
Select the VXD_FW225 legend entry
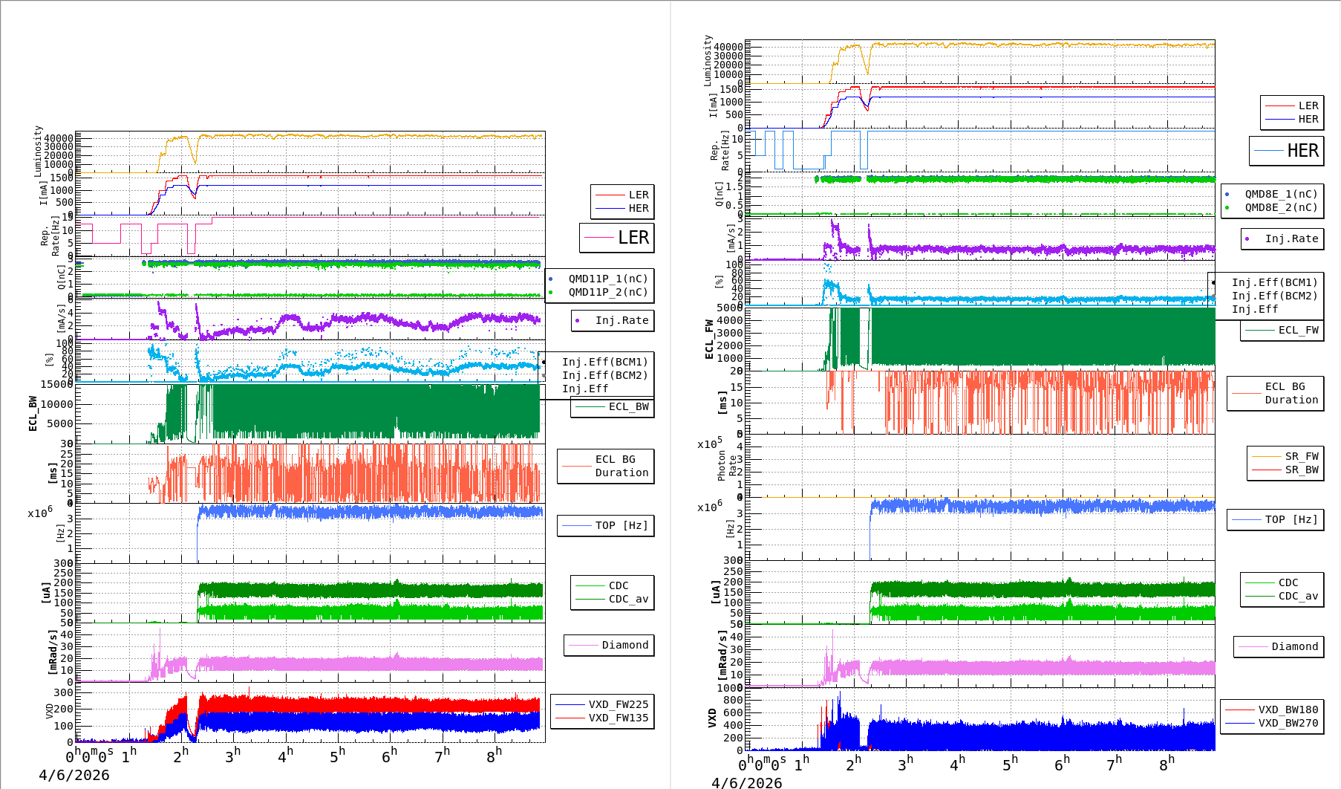point(602,704)
